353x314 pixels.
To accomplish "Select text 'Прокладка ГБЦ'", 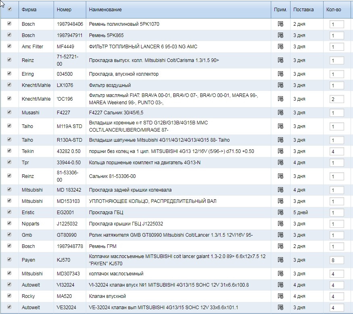I will (106, 213).
